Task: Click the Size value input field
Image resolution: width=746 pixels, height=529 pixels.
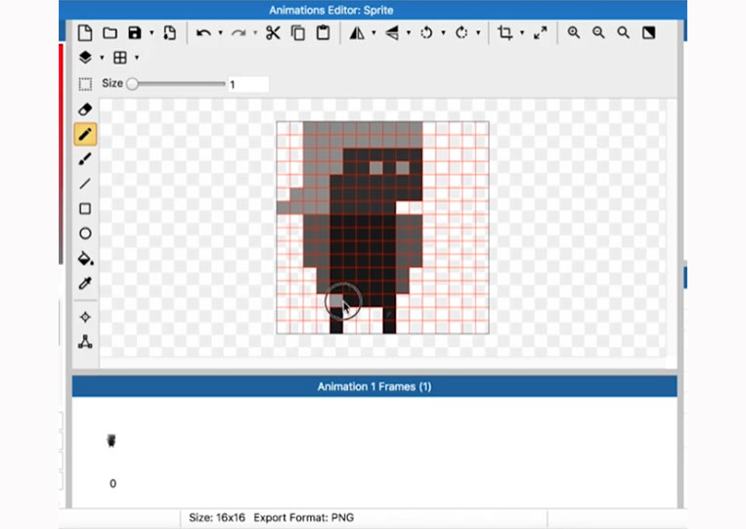Action: [248, 84]
